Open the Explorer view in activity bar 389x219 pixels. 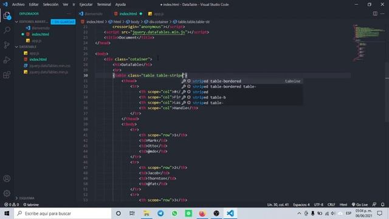7,16
